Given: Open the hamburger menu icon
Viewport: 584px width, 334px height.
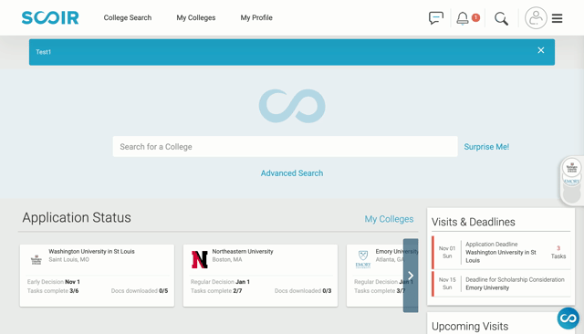Looking at the screenshot, I should (557, 18).
